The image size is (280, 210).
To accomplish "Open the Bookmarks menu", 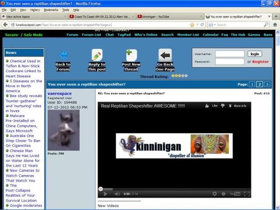I will click(51, 10).
